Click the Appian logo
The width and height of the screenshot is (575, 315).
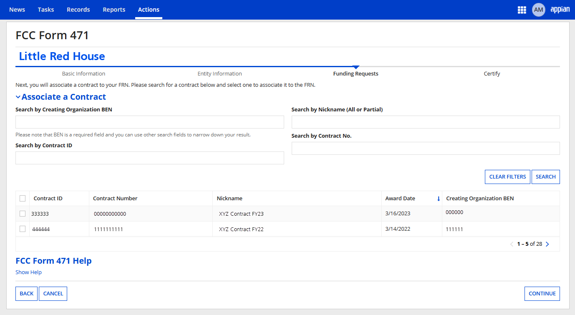tap(560, 10)
